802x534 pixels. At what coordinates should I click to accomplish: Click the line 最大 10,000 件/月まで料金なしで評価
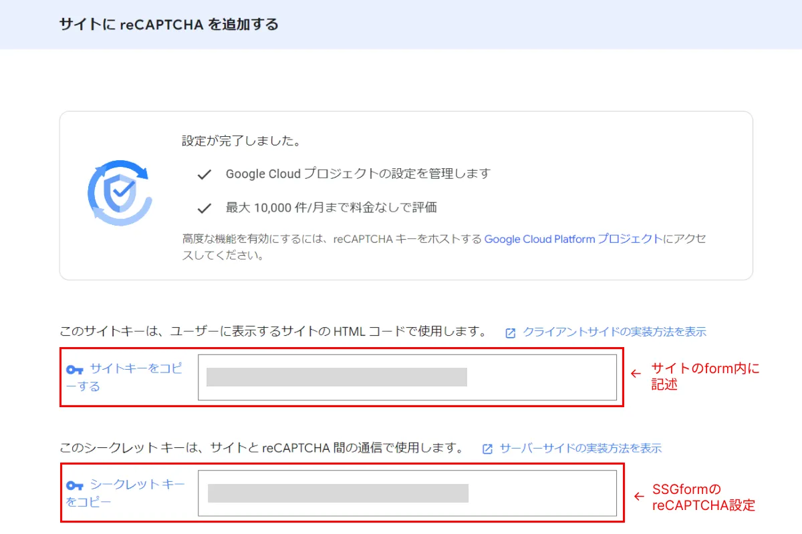pyautogui.click(x=331, y=208)
